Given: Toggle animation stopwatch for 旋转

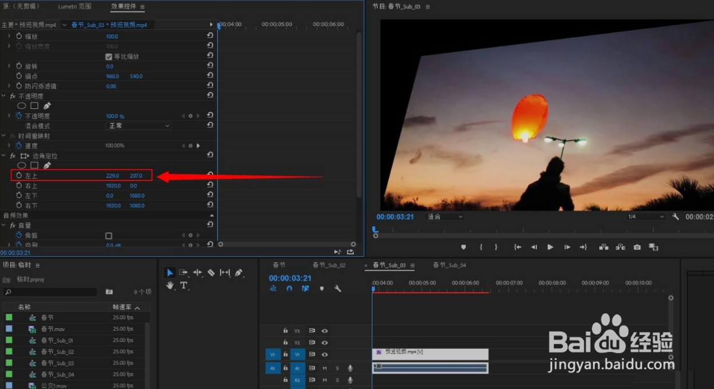Looking at the screenshot, I should coord(19,66).
